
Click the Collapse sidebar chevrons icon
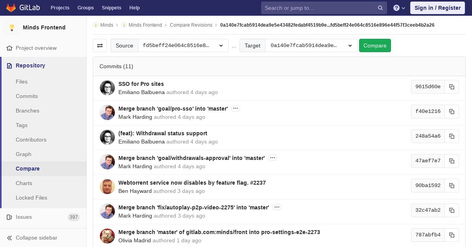click(x=9, y=238)
